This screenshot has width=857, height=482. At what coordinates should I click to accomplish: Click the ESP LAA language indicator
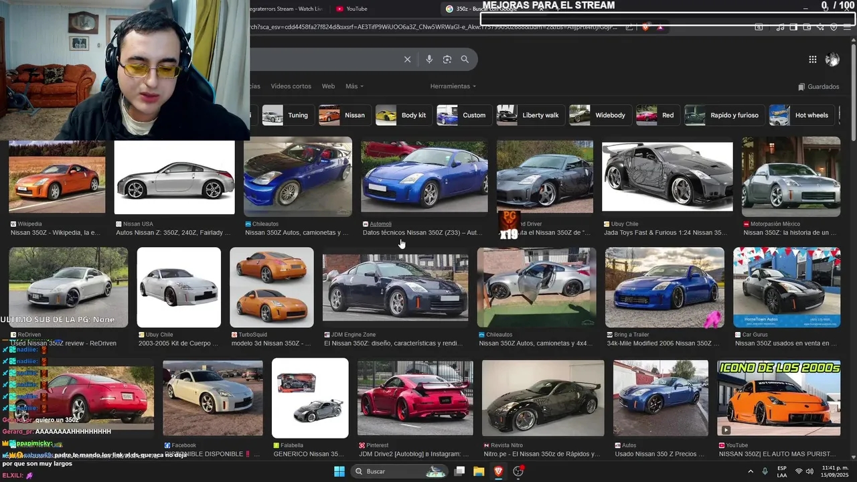(782, 471)
